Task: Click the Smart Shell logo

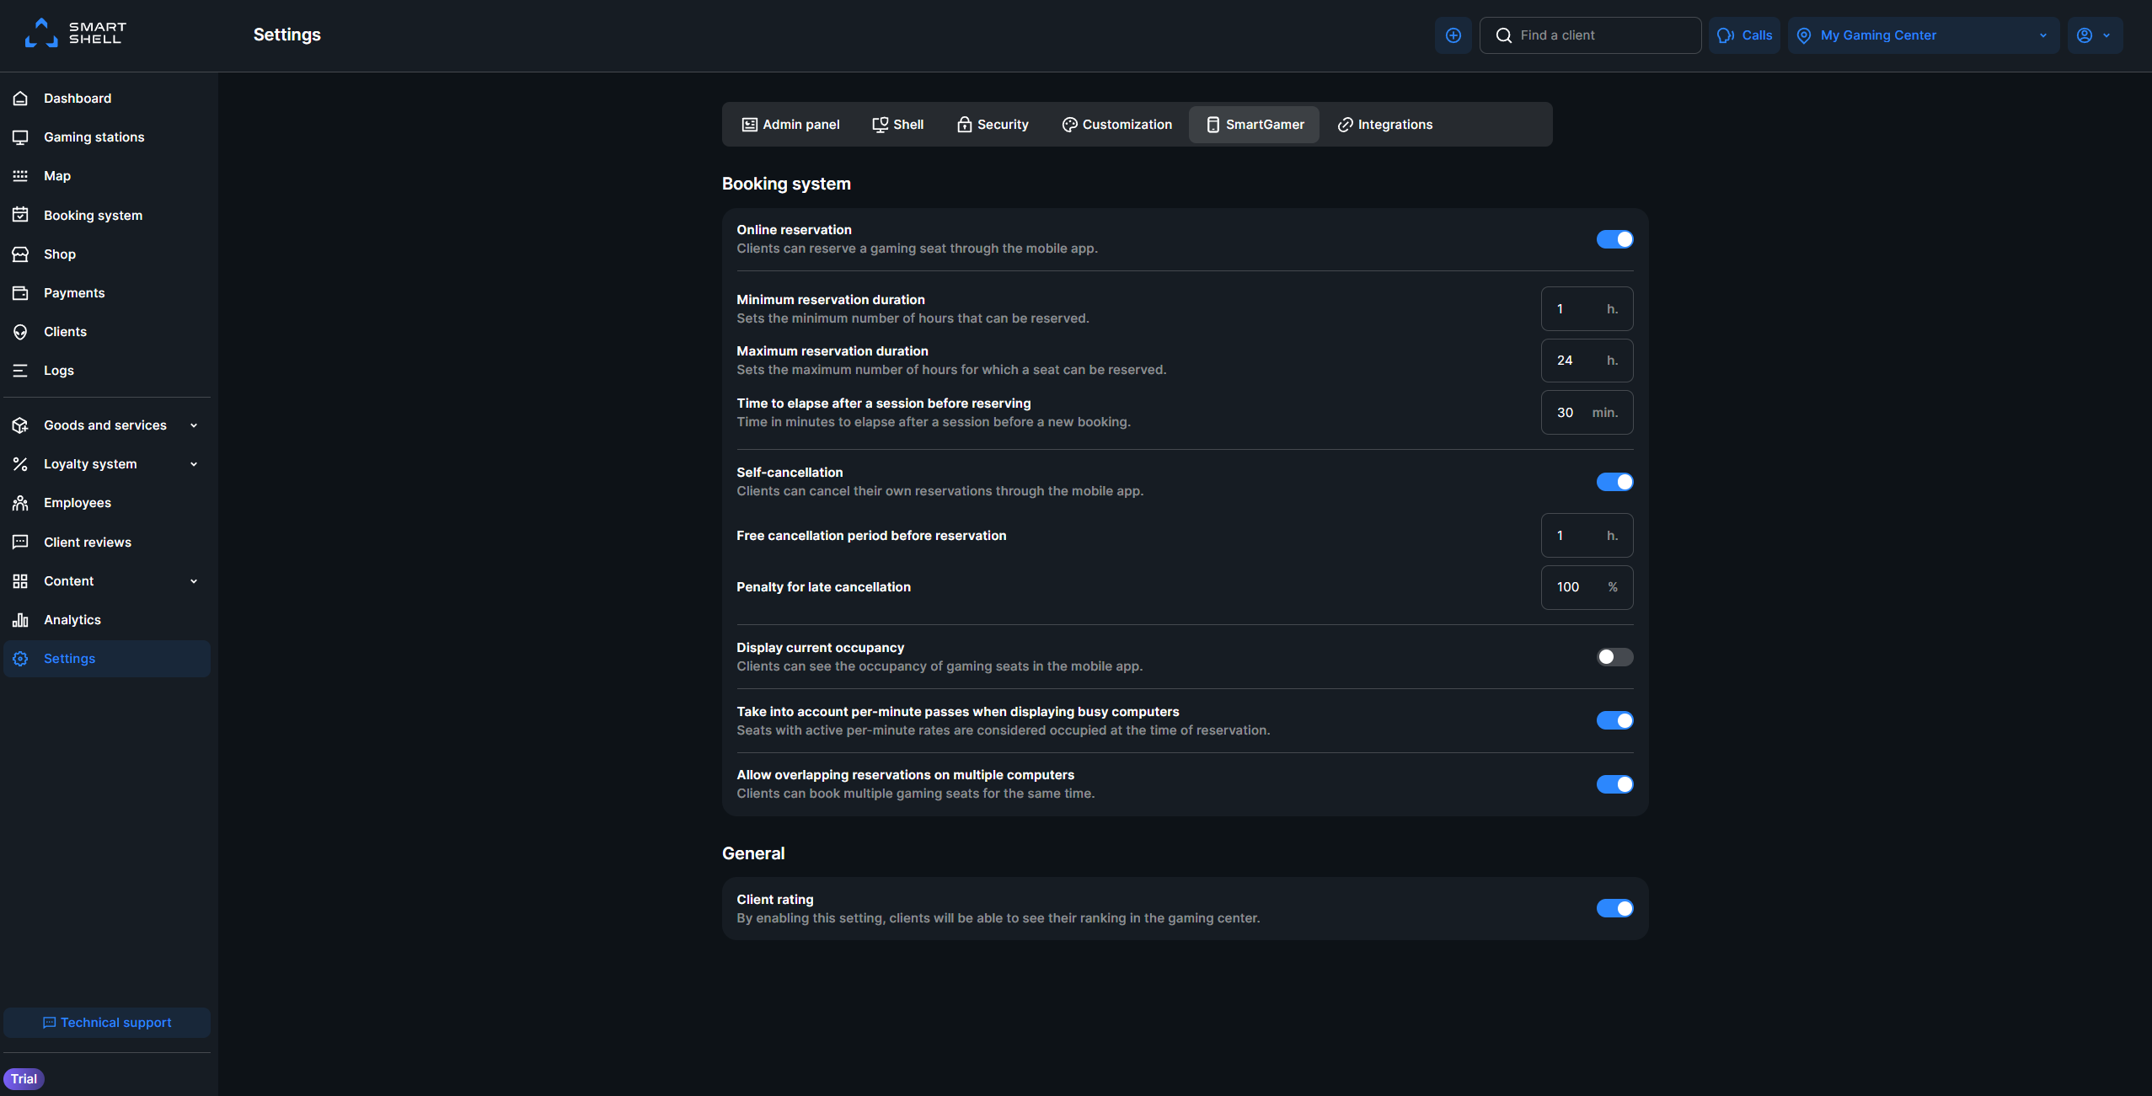Action: [76, 33]
